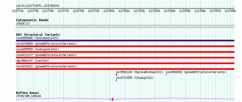Image resolution: width=242 pixels, height=102 pixels.
Task: Click the 123784k ruler label
Action: pyautogui.click(x=170, y=11)
